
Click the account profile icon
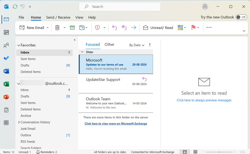pos(205,7)
